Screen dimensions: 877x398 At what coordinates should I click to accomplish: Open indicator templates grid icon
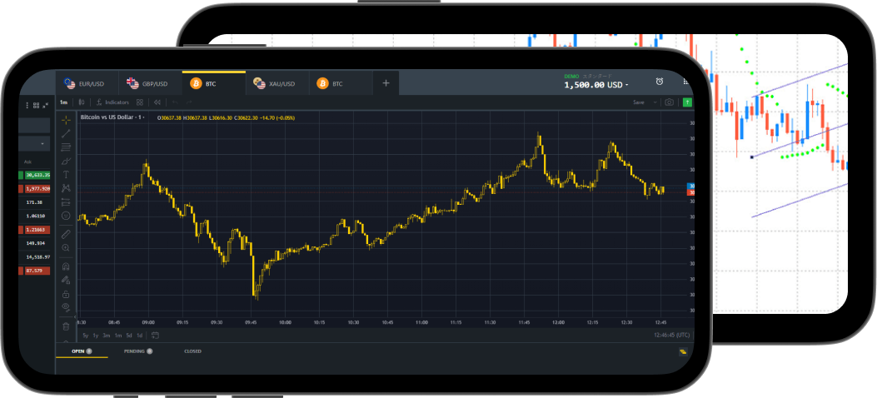(x=140, y=102)
